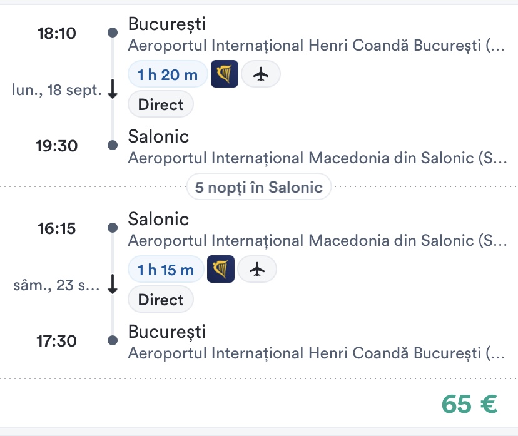This screenshot has width=518, height=436.
Task: Click the lun., 18 sept. date label
Action: pyautogui.click(x=57, y=90)
